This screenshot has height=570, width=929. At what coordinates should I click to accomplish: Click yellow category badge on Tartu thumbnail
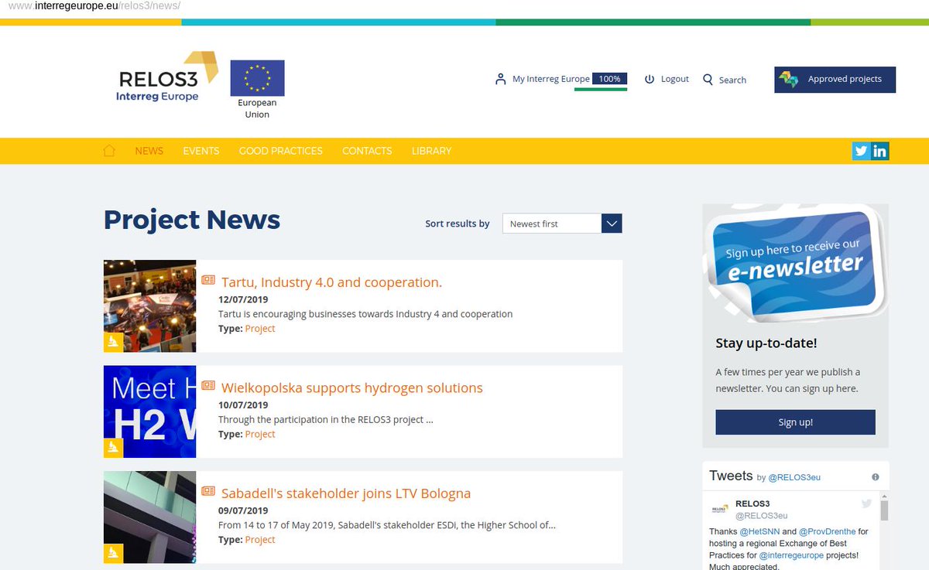[x=113, y=343]
